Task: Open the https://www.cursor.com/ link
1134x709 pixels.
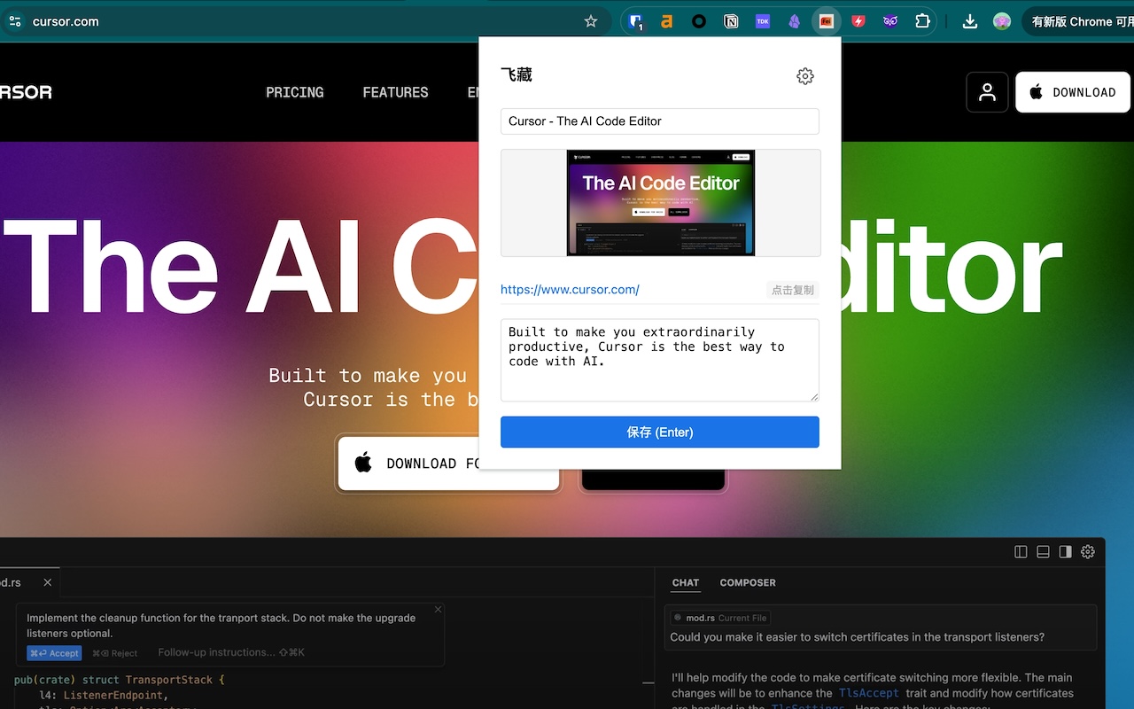Action: (x=570, y=290)
